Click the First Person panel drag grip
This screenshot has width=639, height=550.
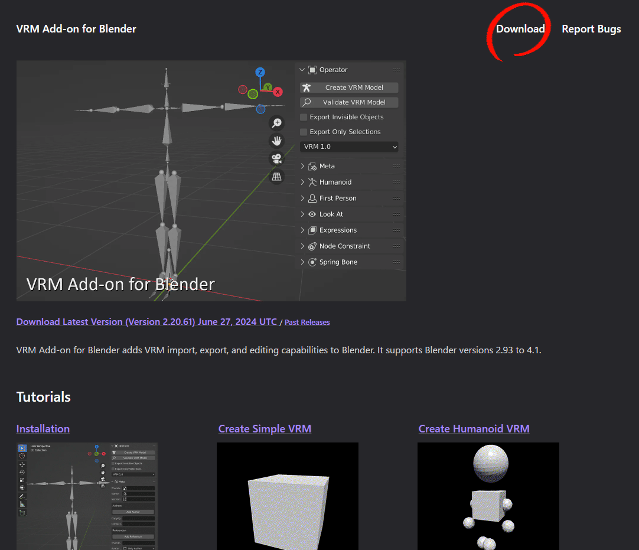click(x=396, y=198)
